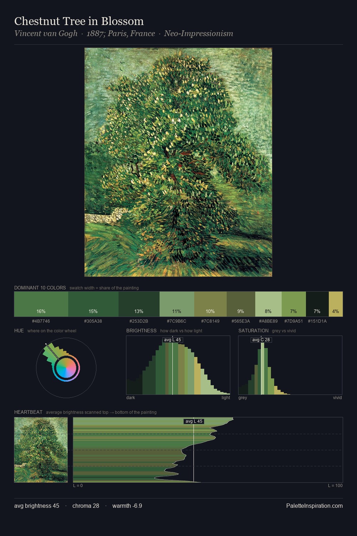Click the 'grey' axis label under Saturation
357x536 pixels.
click(243, 398)
